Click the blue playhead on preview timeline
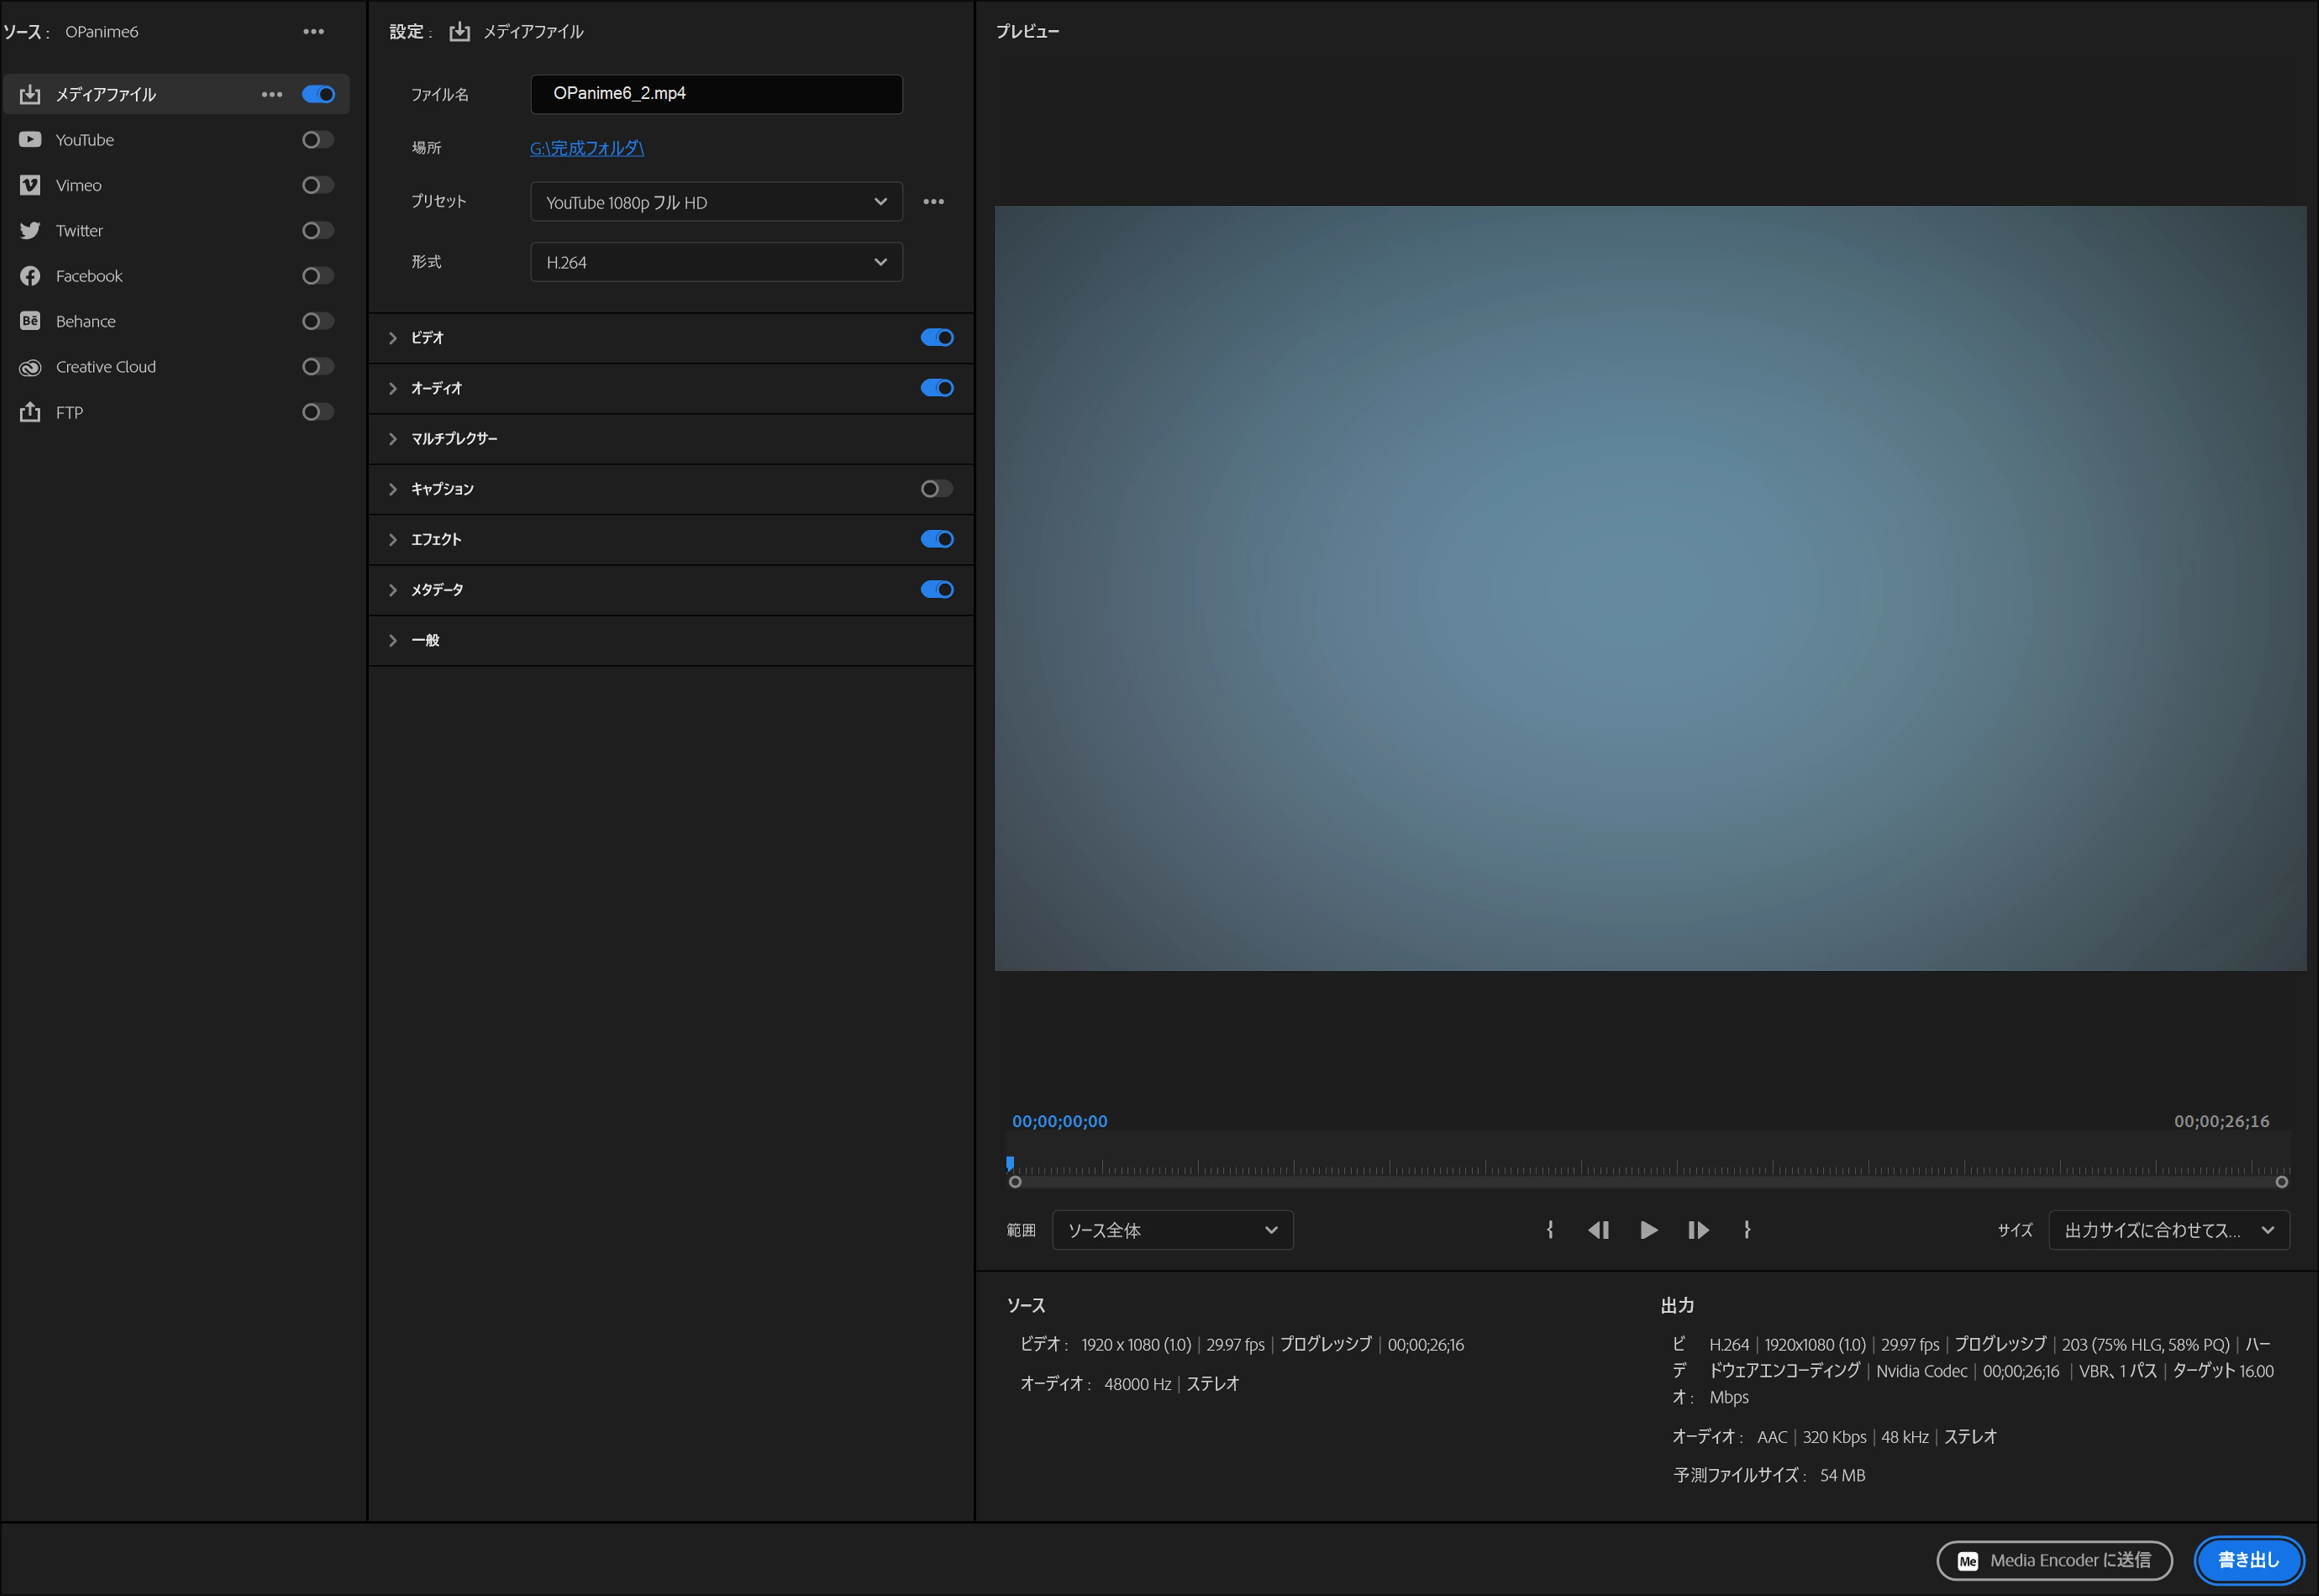 tap(1010, 1163)
